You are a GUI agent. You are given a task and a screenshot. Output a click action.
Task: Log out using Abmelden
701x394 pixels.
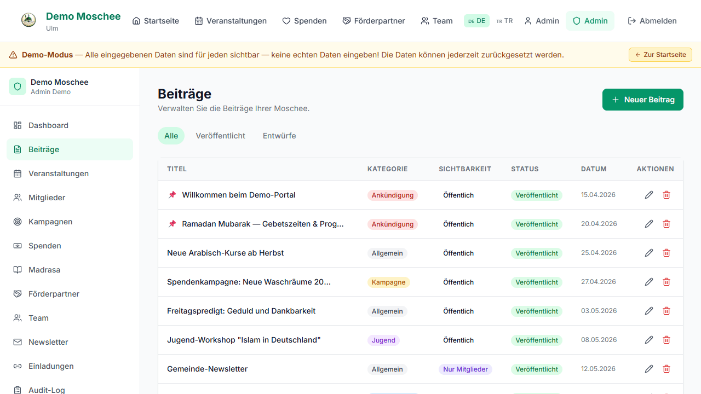pyautogui.click(x=652, y=21)
